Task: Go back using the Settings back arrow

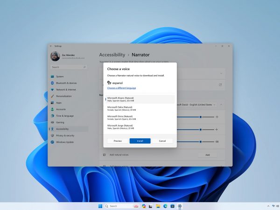Action: coord(51,46)
